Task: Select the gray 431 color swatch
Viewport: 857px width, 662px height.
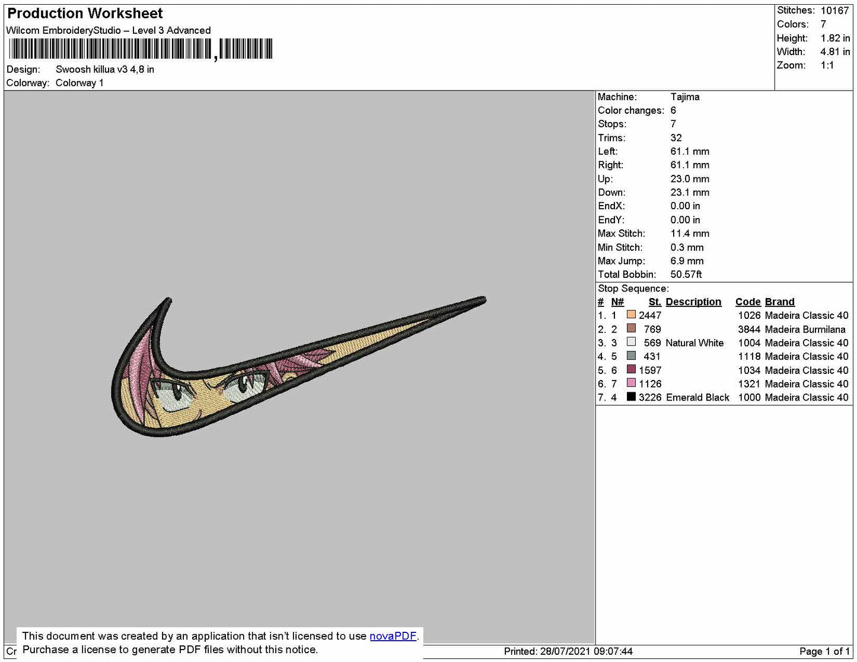Action: click(x=631, y=356)
